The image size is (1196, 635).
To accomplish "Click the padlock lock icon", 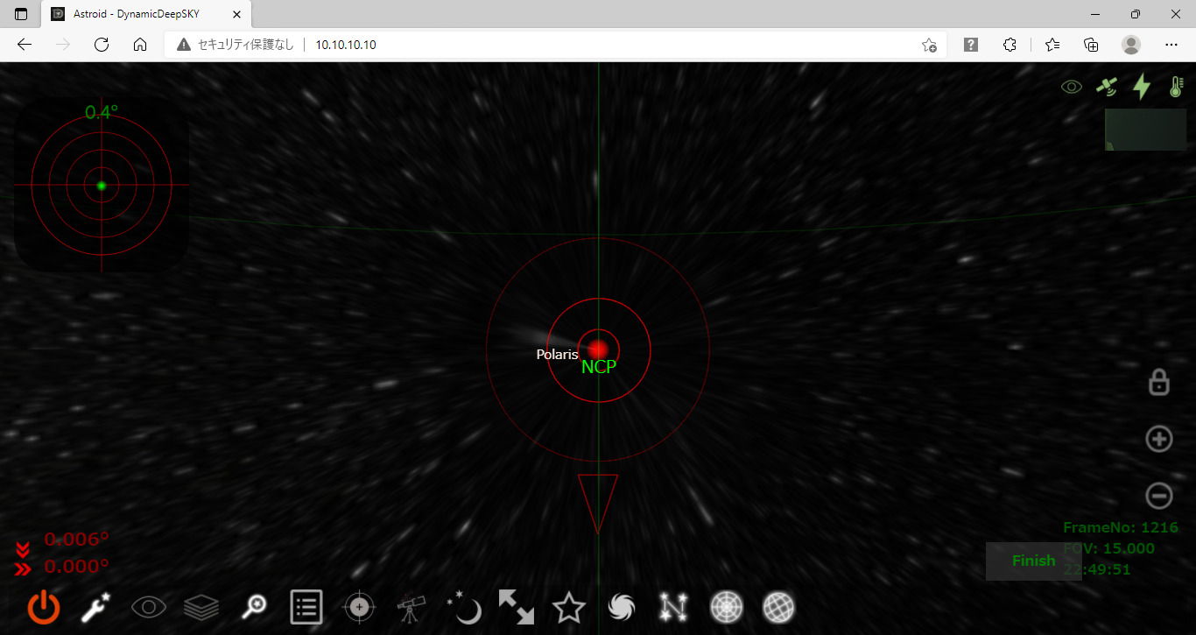I will 1159,382.
